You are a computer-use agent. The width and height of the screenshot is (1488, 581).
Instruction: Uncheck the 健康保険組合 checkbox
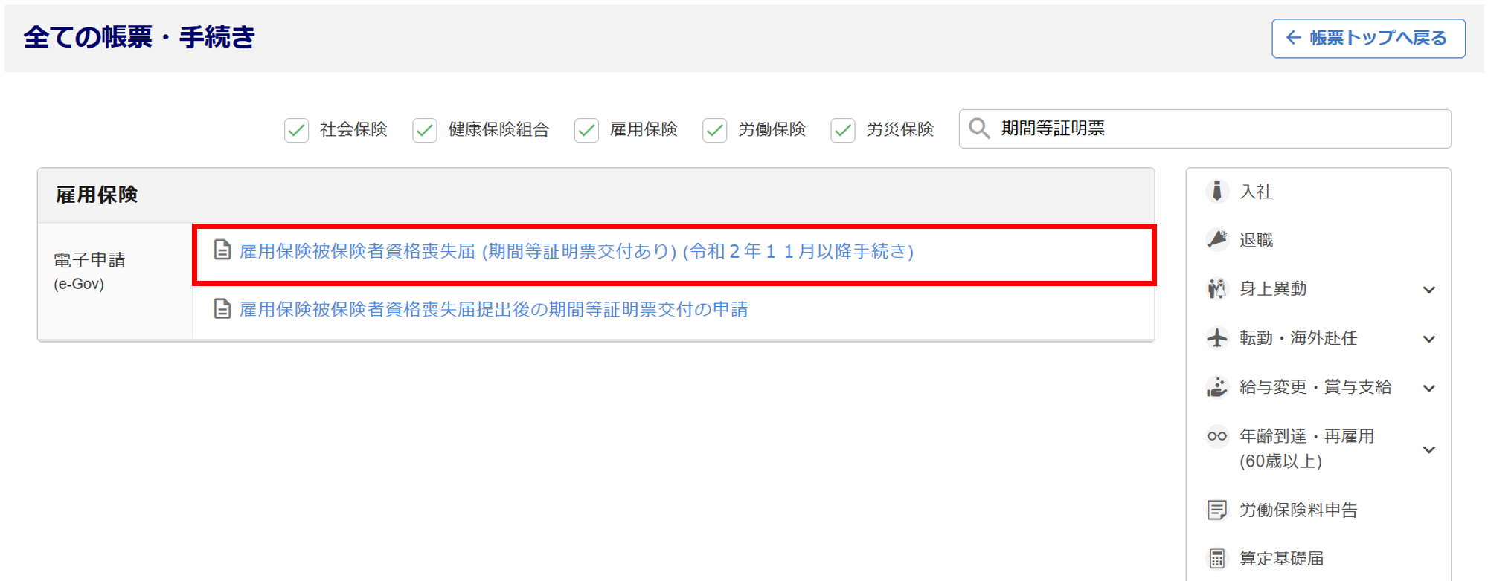[x=425, y=130]
